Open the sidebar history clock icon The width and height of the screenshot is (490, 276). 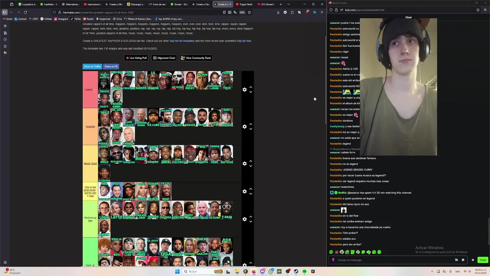(5, 39)
